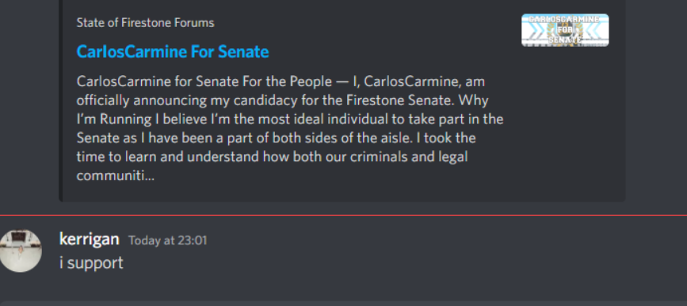Open the CarlosCarmine For Senate banner thumbnail
Image resolution: width=687 pixels, height=306 pixels.
pyautogui.click(x=565, y=30)
